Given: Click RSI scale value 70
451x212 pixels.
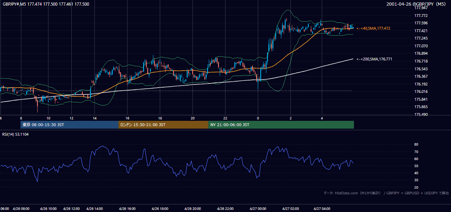Looking at the screenshot, I should click(x=416, y=152).
